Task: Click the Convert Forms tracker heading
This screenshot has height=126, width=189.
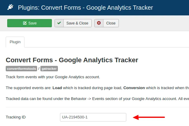Action: pos(72,60)
